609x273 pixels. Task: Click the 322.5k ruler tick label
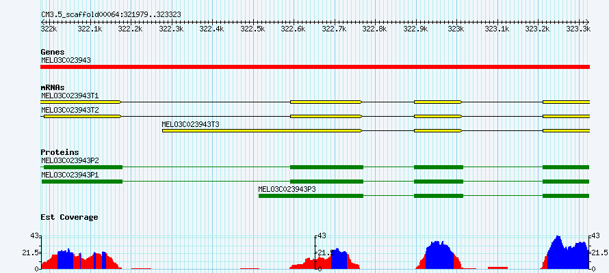click(x=252, y=29)
